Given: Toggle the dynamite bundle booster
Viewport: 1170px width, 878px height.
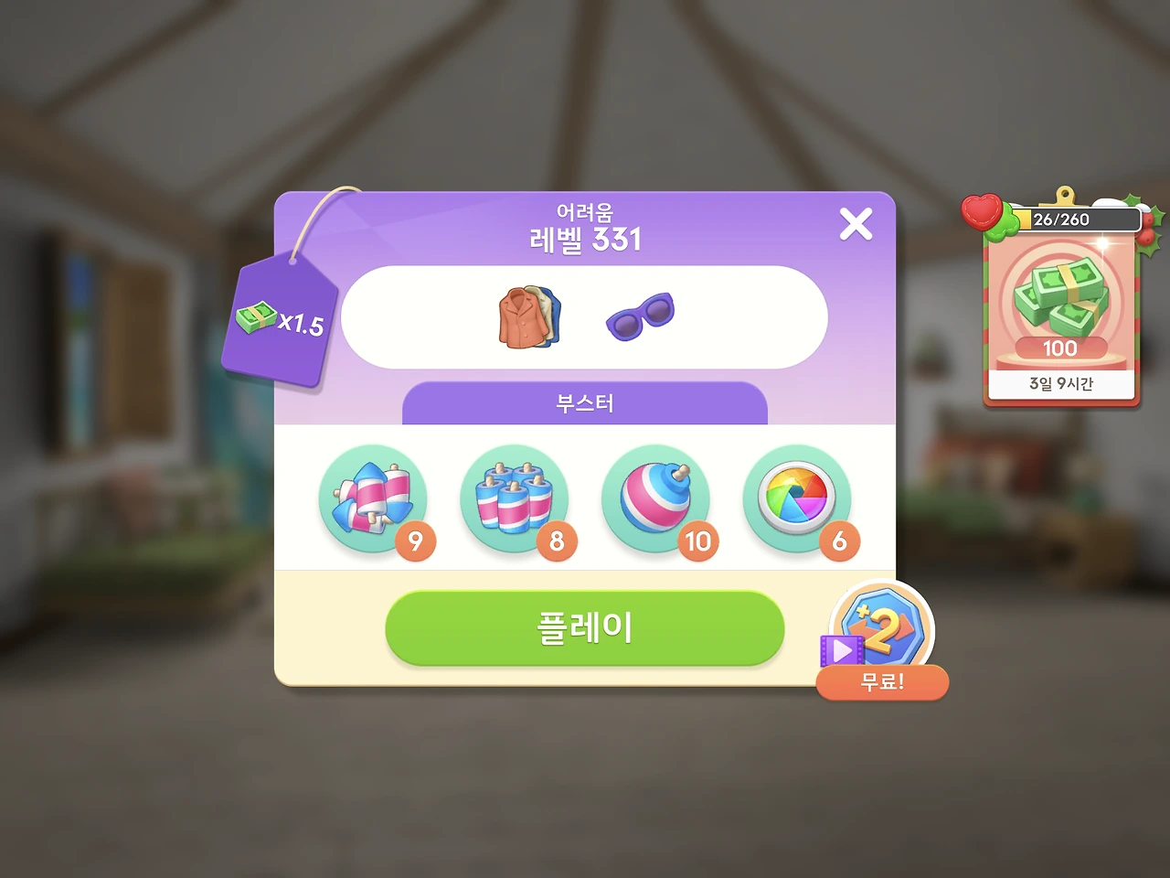Looking at the screenshot, I should pyautogui.click(x=515, y=499).
